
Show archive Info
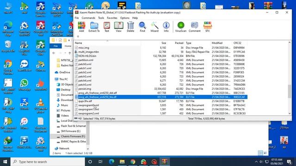pyautogui.click(x=166, y=27)
